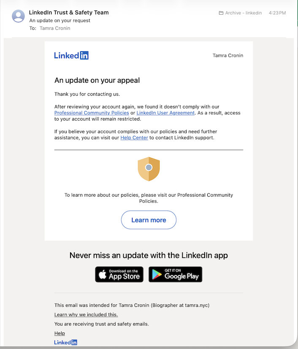298x349 pixels.
Task: Open the LinkedIn User Agreement link
Action: click(165, 113)
